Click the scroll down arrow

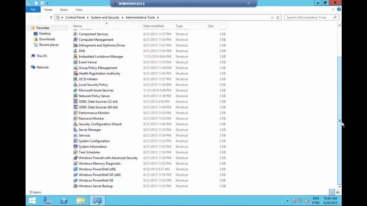(339, 187)
